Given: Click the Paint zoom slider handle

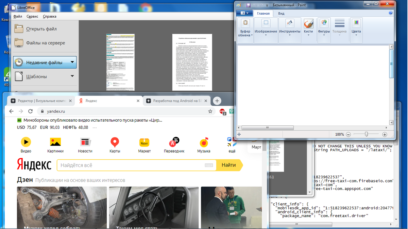Looking at the screenshot, I should (366, 135).
